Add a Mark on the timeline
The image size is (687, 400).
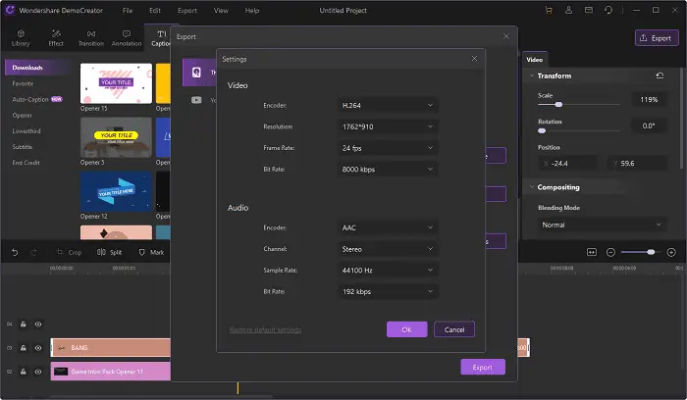151,252
